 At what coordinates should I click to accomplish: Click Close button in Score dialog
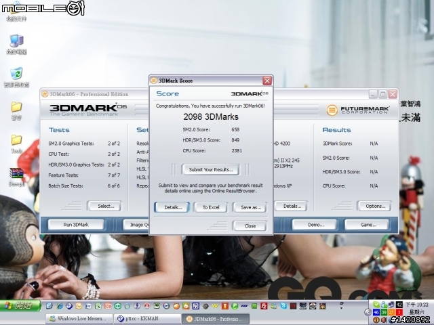pos(250,225)
